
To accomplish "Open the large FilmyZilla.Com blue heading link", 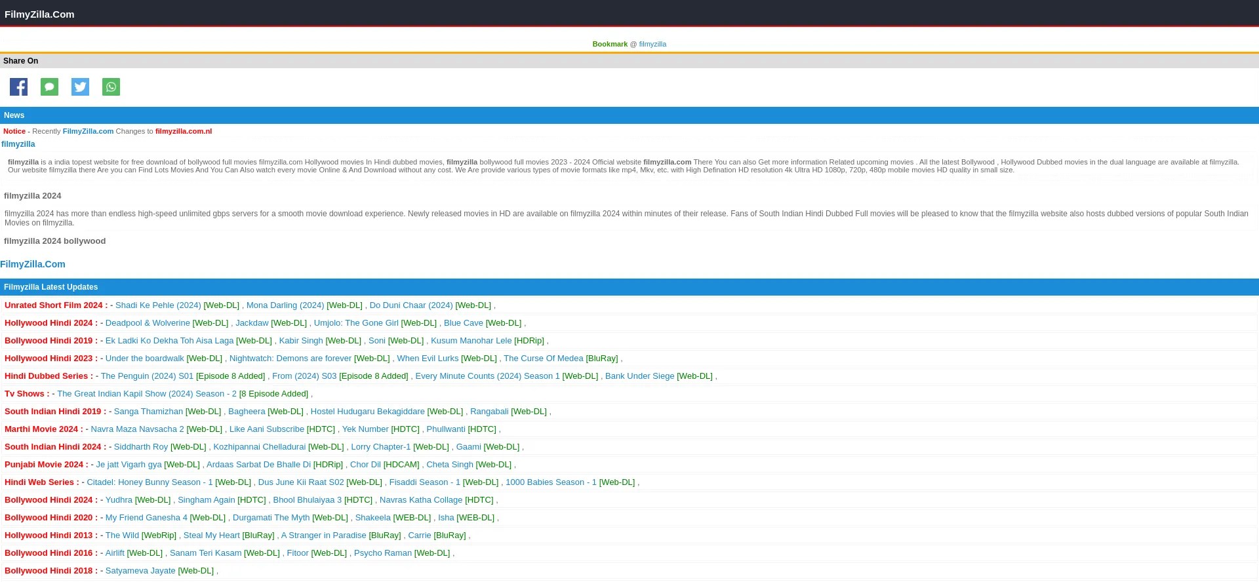I will click(33, 264).
